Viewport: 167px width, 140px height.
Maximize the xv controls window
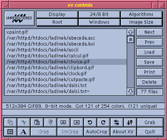click(161, 5)
